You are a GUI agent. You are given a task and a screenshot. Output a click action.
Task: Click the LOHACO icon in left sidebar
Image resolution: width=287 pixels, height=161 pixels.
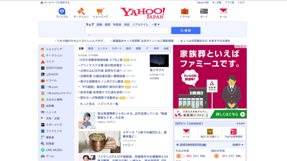43,74
